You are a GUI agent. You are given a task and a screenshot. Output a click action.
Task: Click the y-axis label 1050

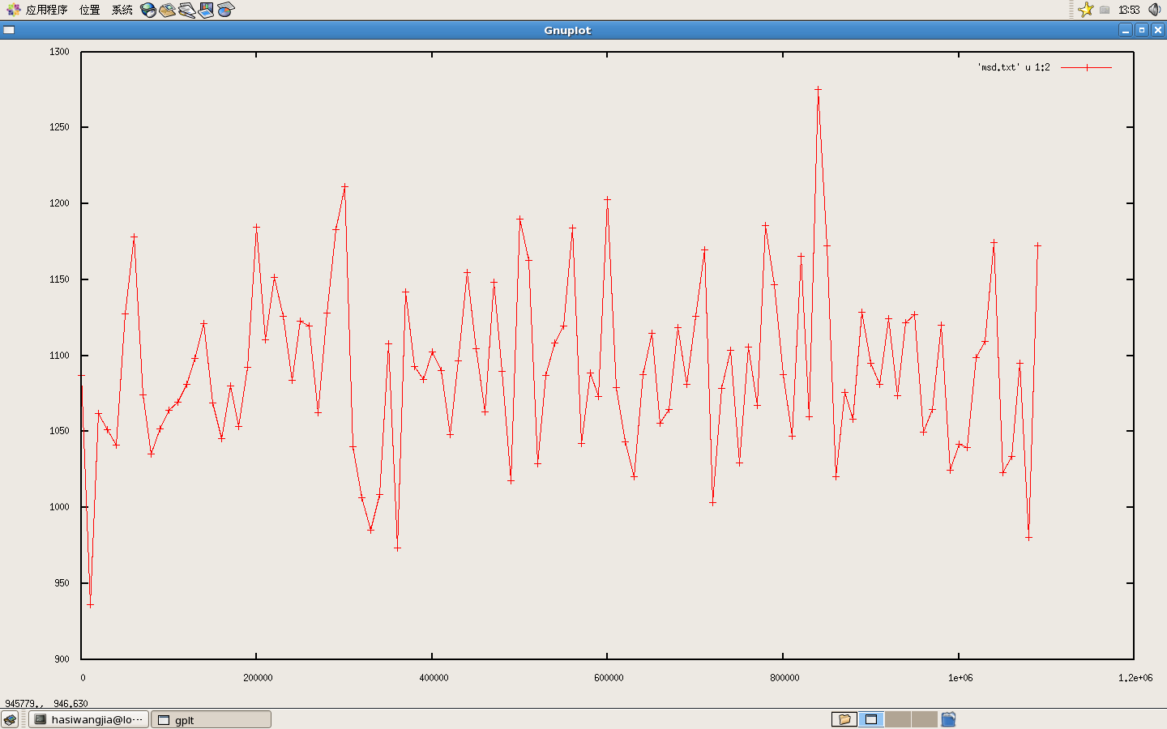pyautogui.click(x=59, y=431)
